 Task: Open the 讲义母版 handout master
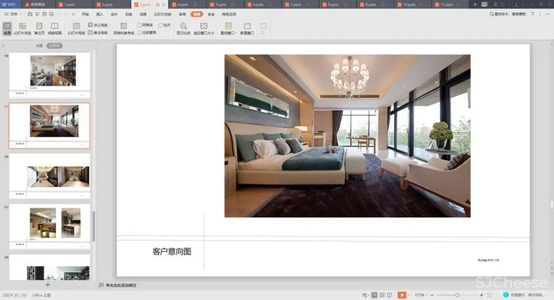[98, 25]
